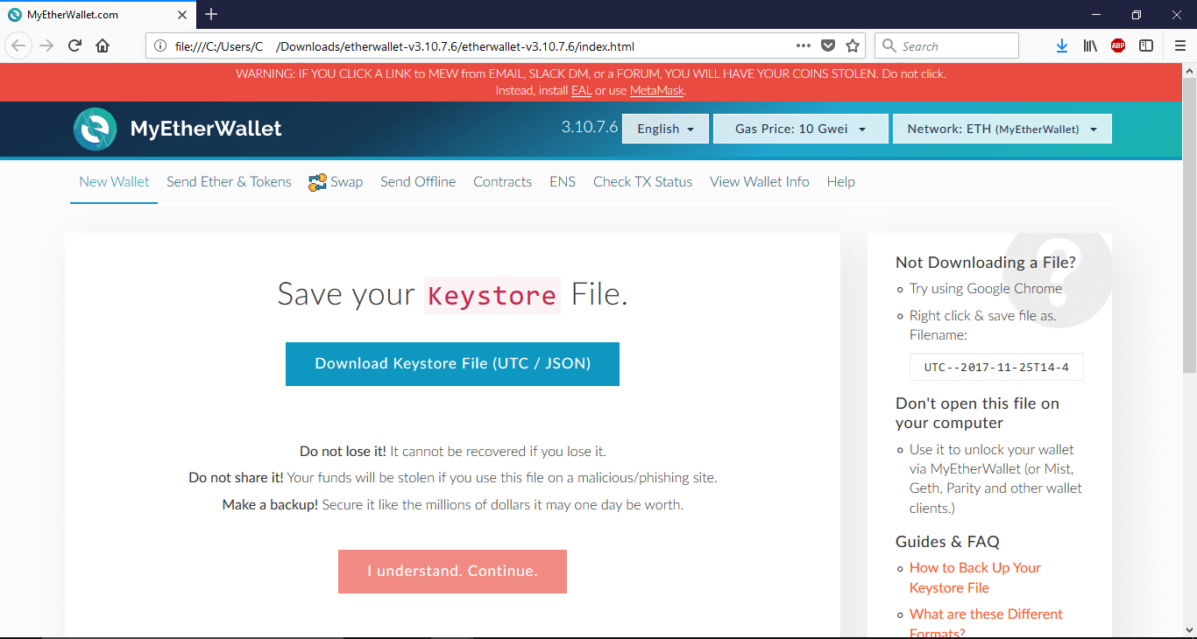Follow the MetaMask link in warning banner

[657, 90]
